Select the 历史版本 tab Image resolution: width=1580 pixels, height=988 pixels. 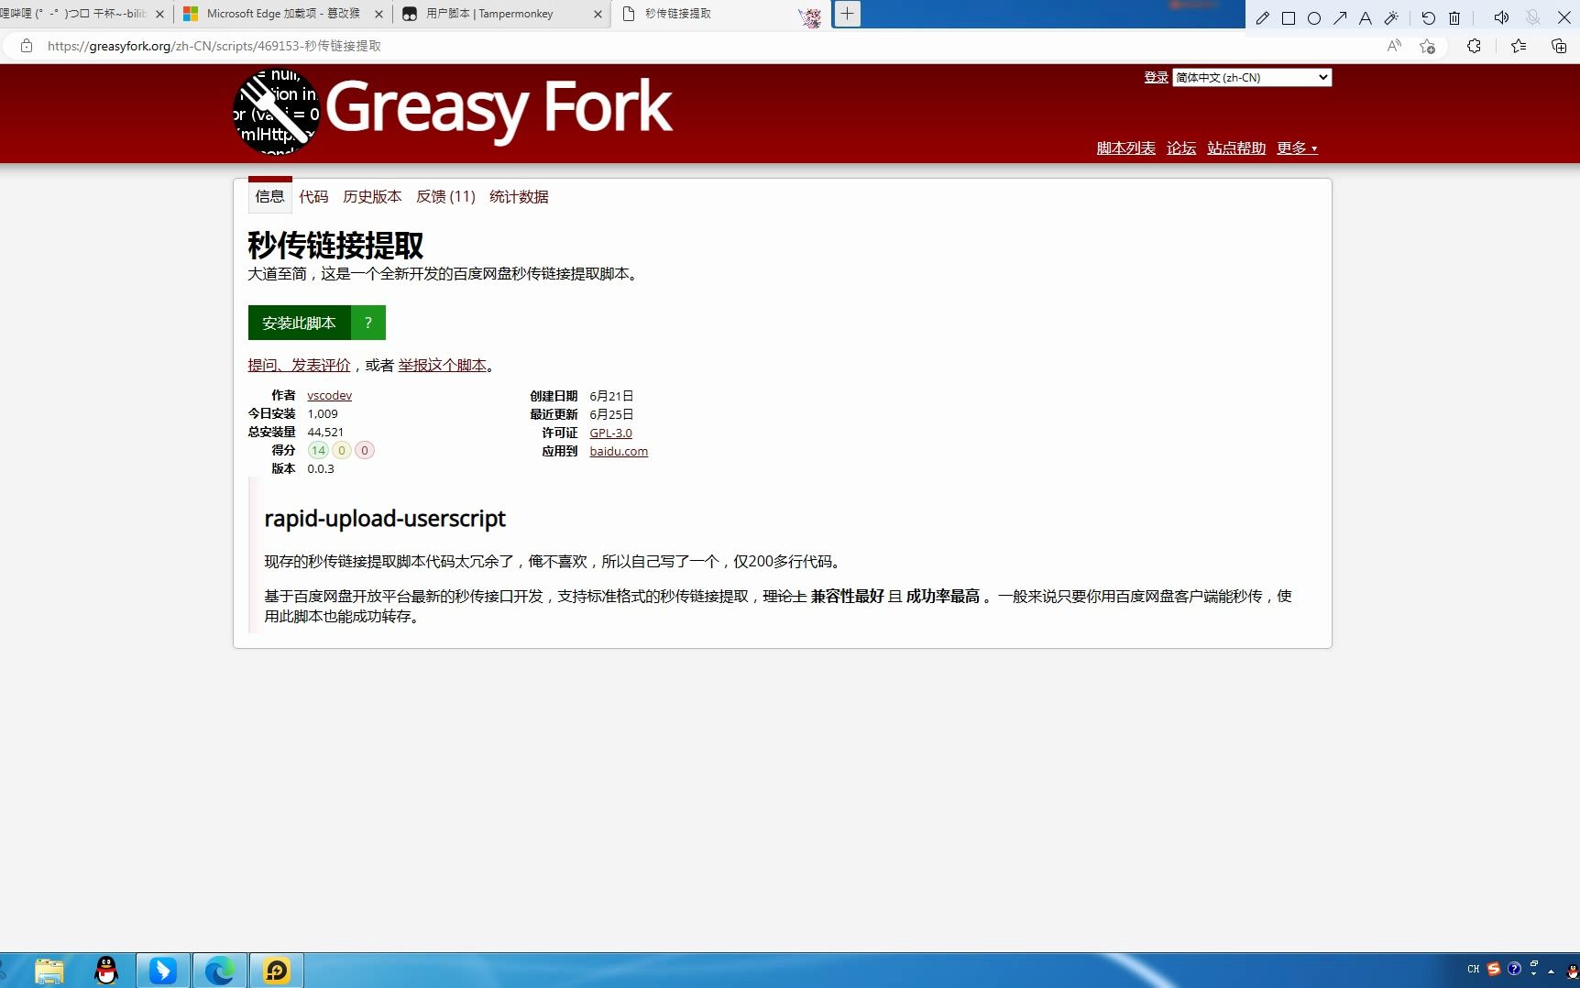pos(372,197)
